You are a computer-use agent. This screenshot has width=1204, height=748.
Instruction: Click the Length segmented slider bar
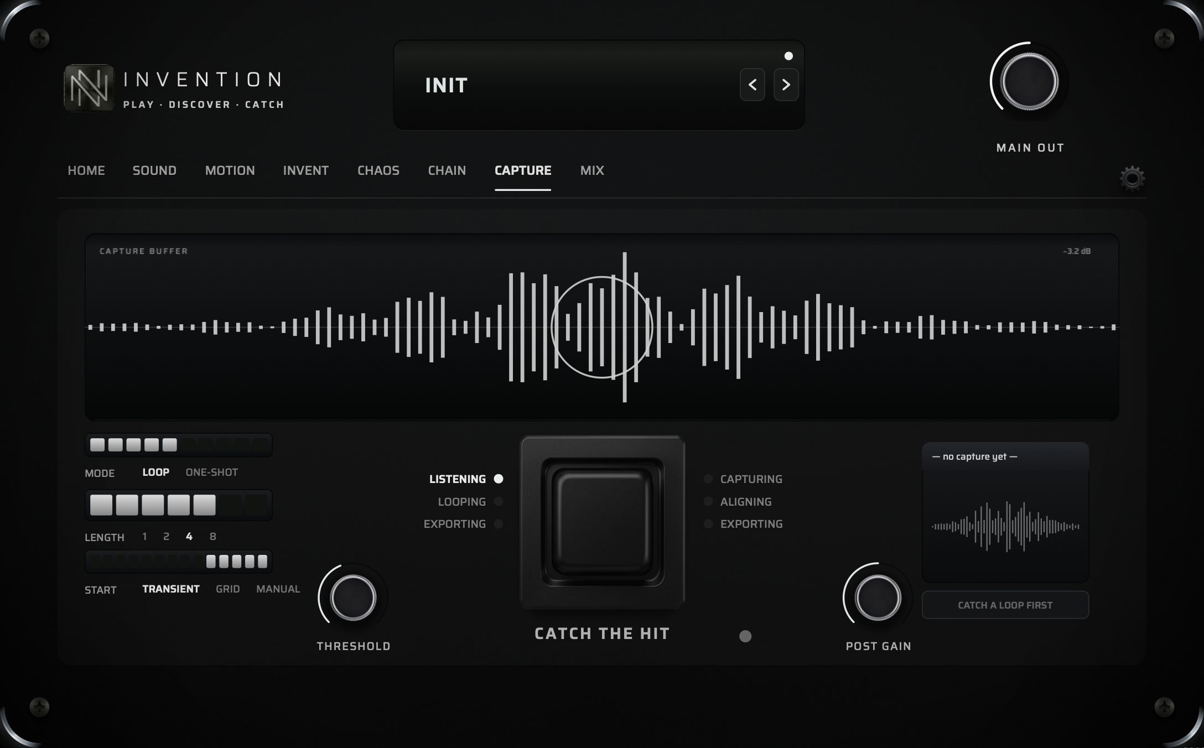click(179, 505)
